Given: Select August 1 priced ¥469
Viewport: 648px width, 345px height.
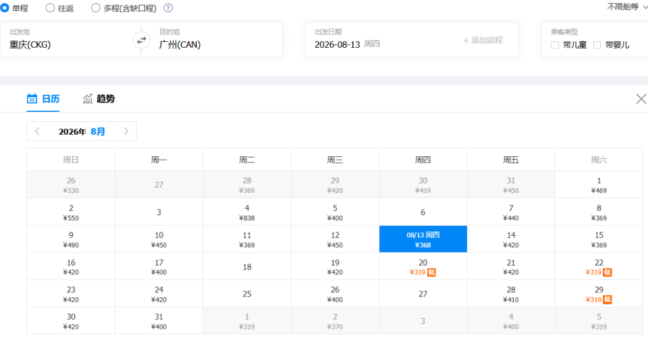Looking at the screenshot, I should pos(599,185).
